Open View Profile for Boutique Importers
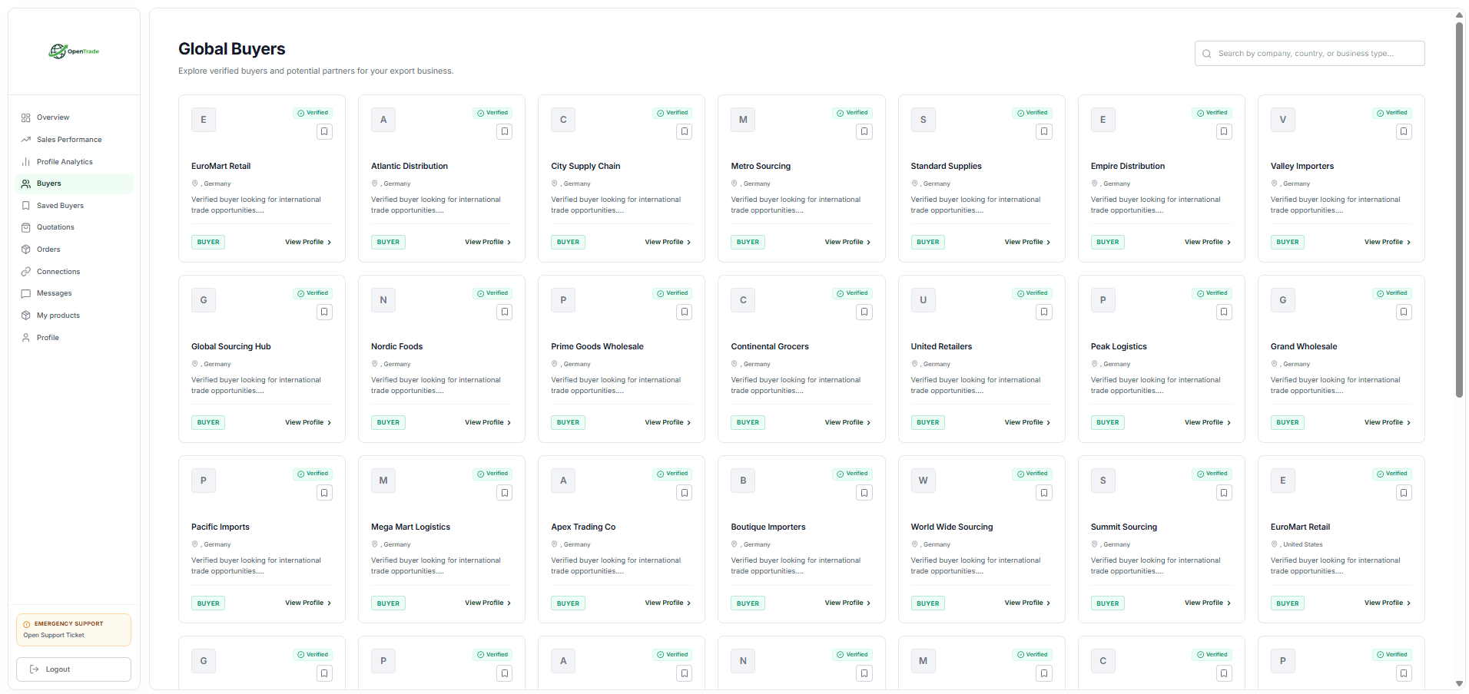This screenshot has height=694, width=1469. tap(847, 603)
